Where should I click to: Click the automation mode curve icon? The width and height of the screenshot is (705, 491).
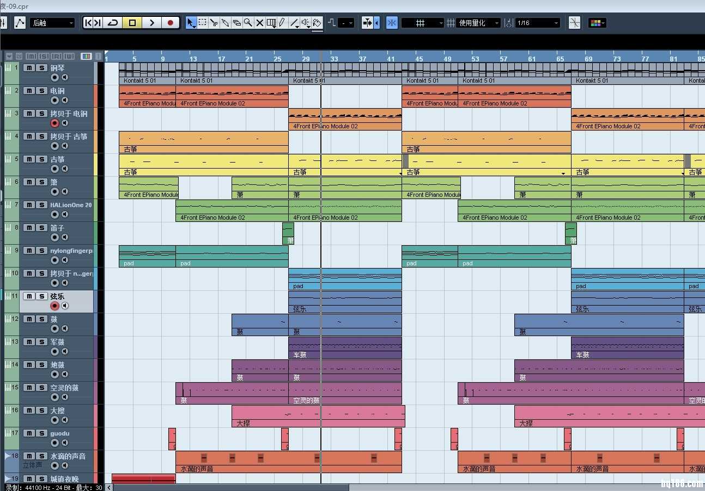click(x=20, y=23)
